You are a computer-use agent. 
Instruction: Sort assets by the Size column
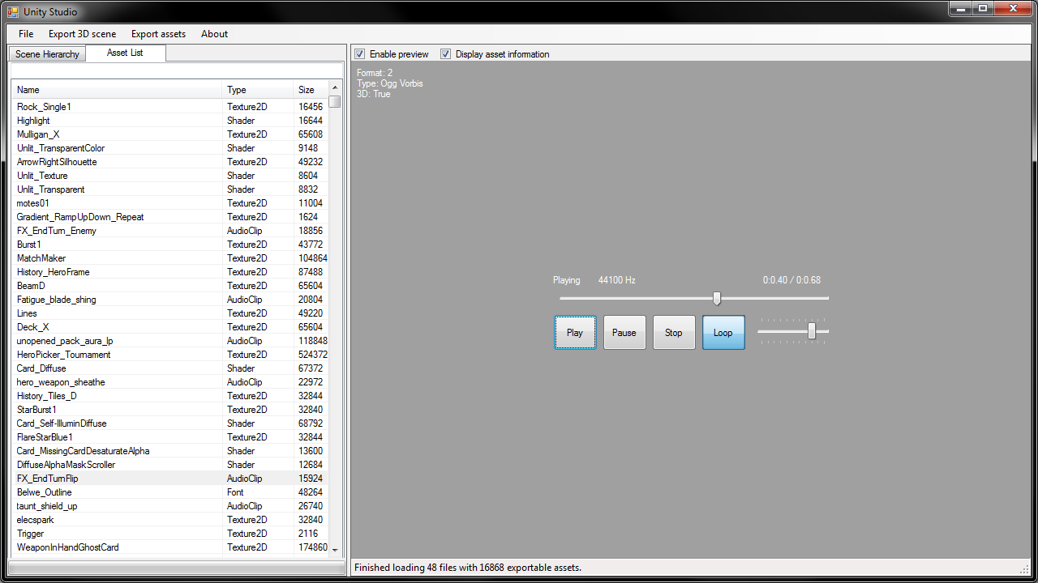coord(307,90)
